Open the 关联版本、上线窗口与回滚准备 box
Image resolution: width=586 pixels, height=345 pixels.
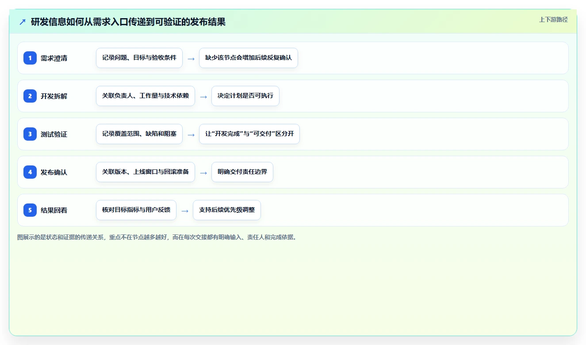click(146, 172)
